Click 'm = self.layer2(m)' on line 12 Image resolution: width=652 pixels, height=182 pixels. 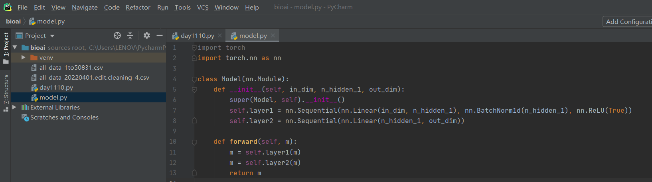tap(265, 162)
